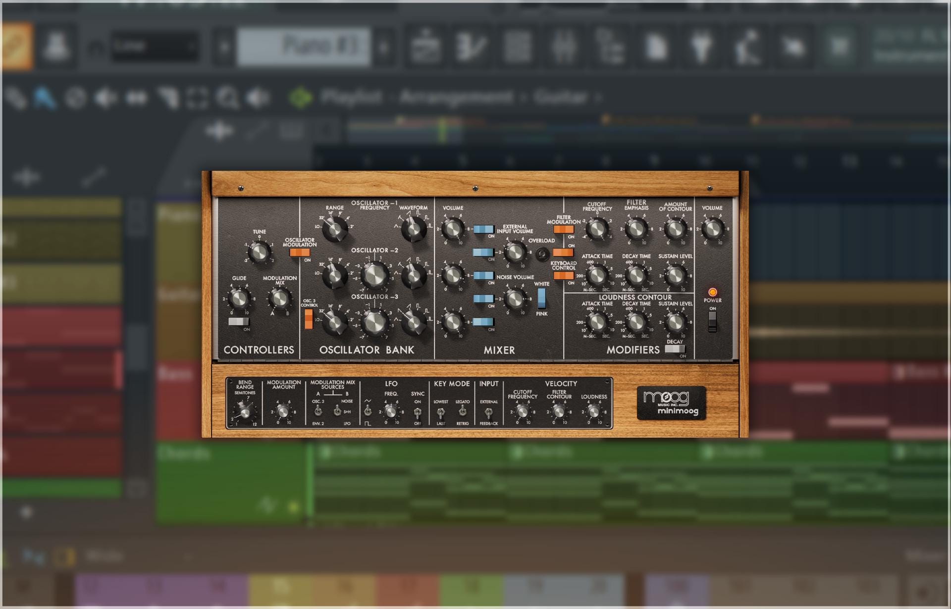Flip the Osc. 3 / Env. 2 source switch
Image resolution: width=951 pixels, height=609 pixels.
318,411
